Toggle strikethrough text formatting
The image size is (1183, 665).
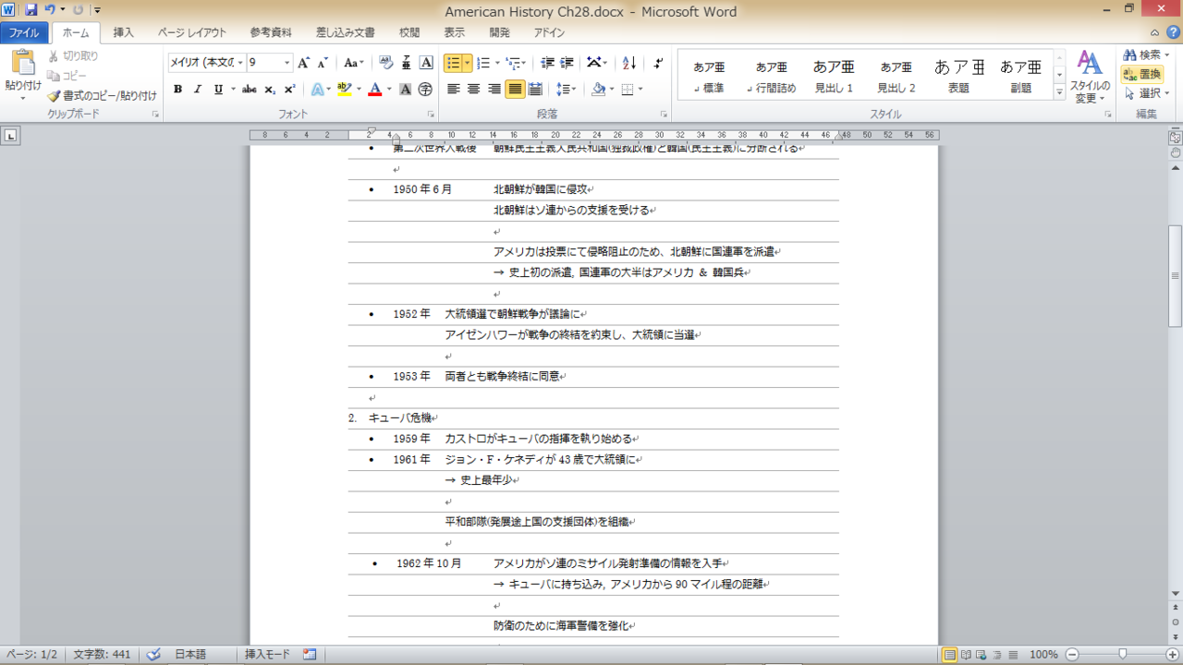pyautogui.click(x=249, y=90)
